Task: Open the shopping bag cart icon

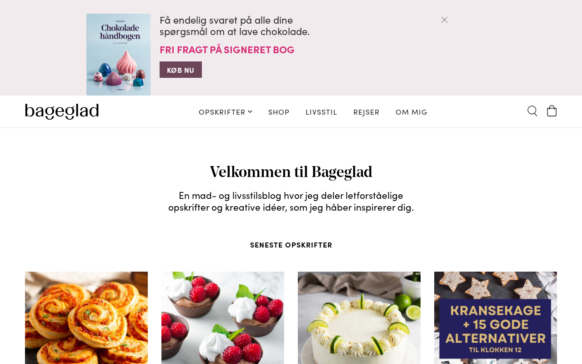Action: [x=552, y=111]
